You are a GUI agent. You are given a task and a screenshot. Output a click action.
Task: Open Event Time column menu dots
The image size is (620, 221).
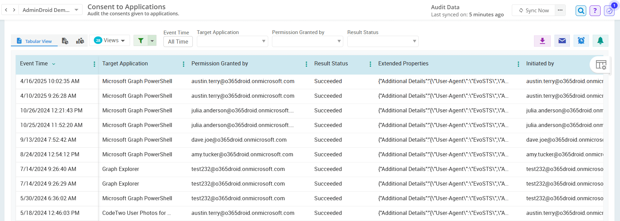coord(95,64)
